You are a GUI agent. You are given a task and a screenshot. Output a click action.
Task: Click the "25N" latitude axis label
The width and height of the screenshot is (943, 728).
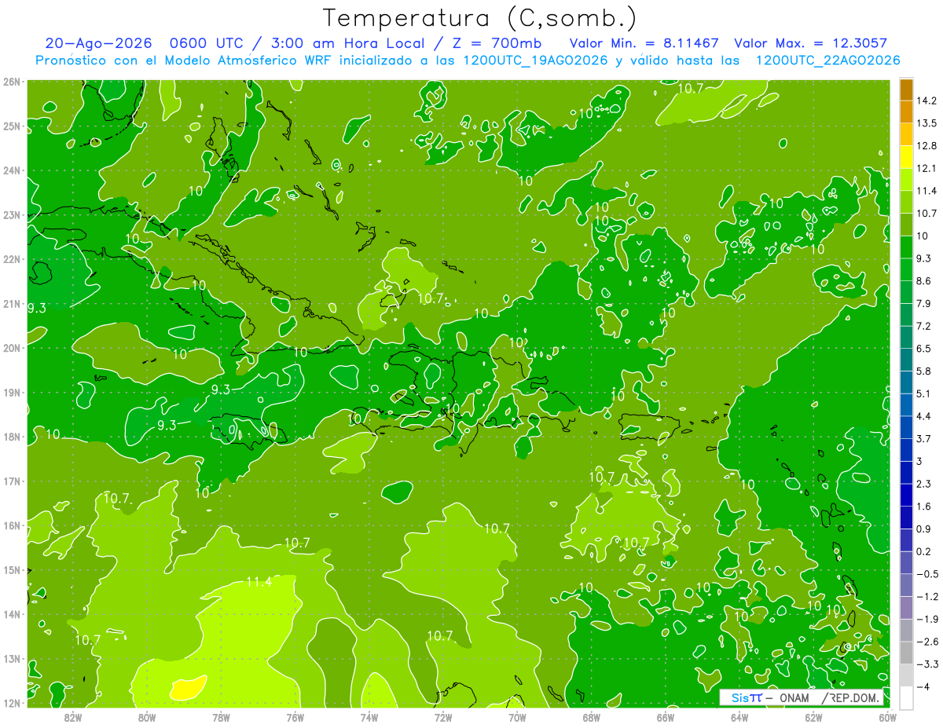tap(11, 126)
